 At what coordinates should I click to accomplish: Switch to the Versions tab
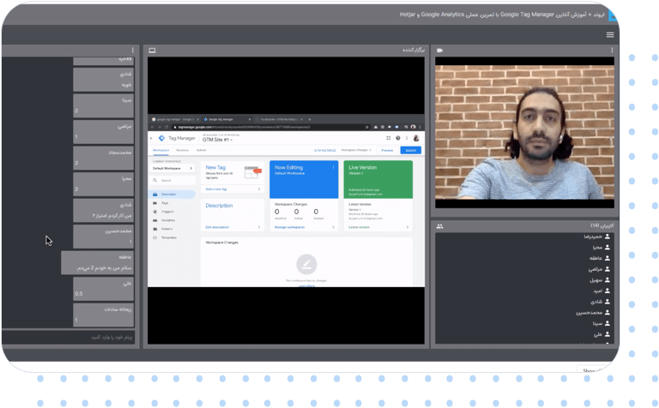(x=182, y=150)
